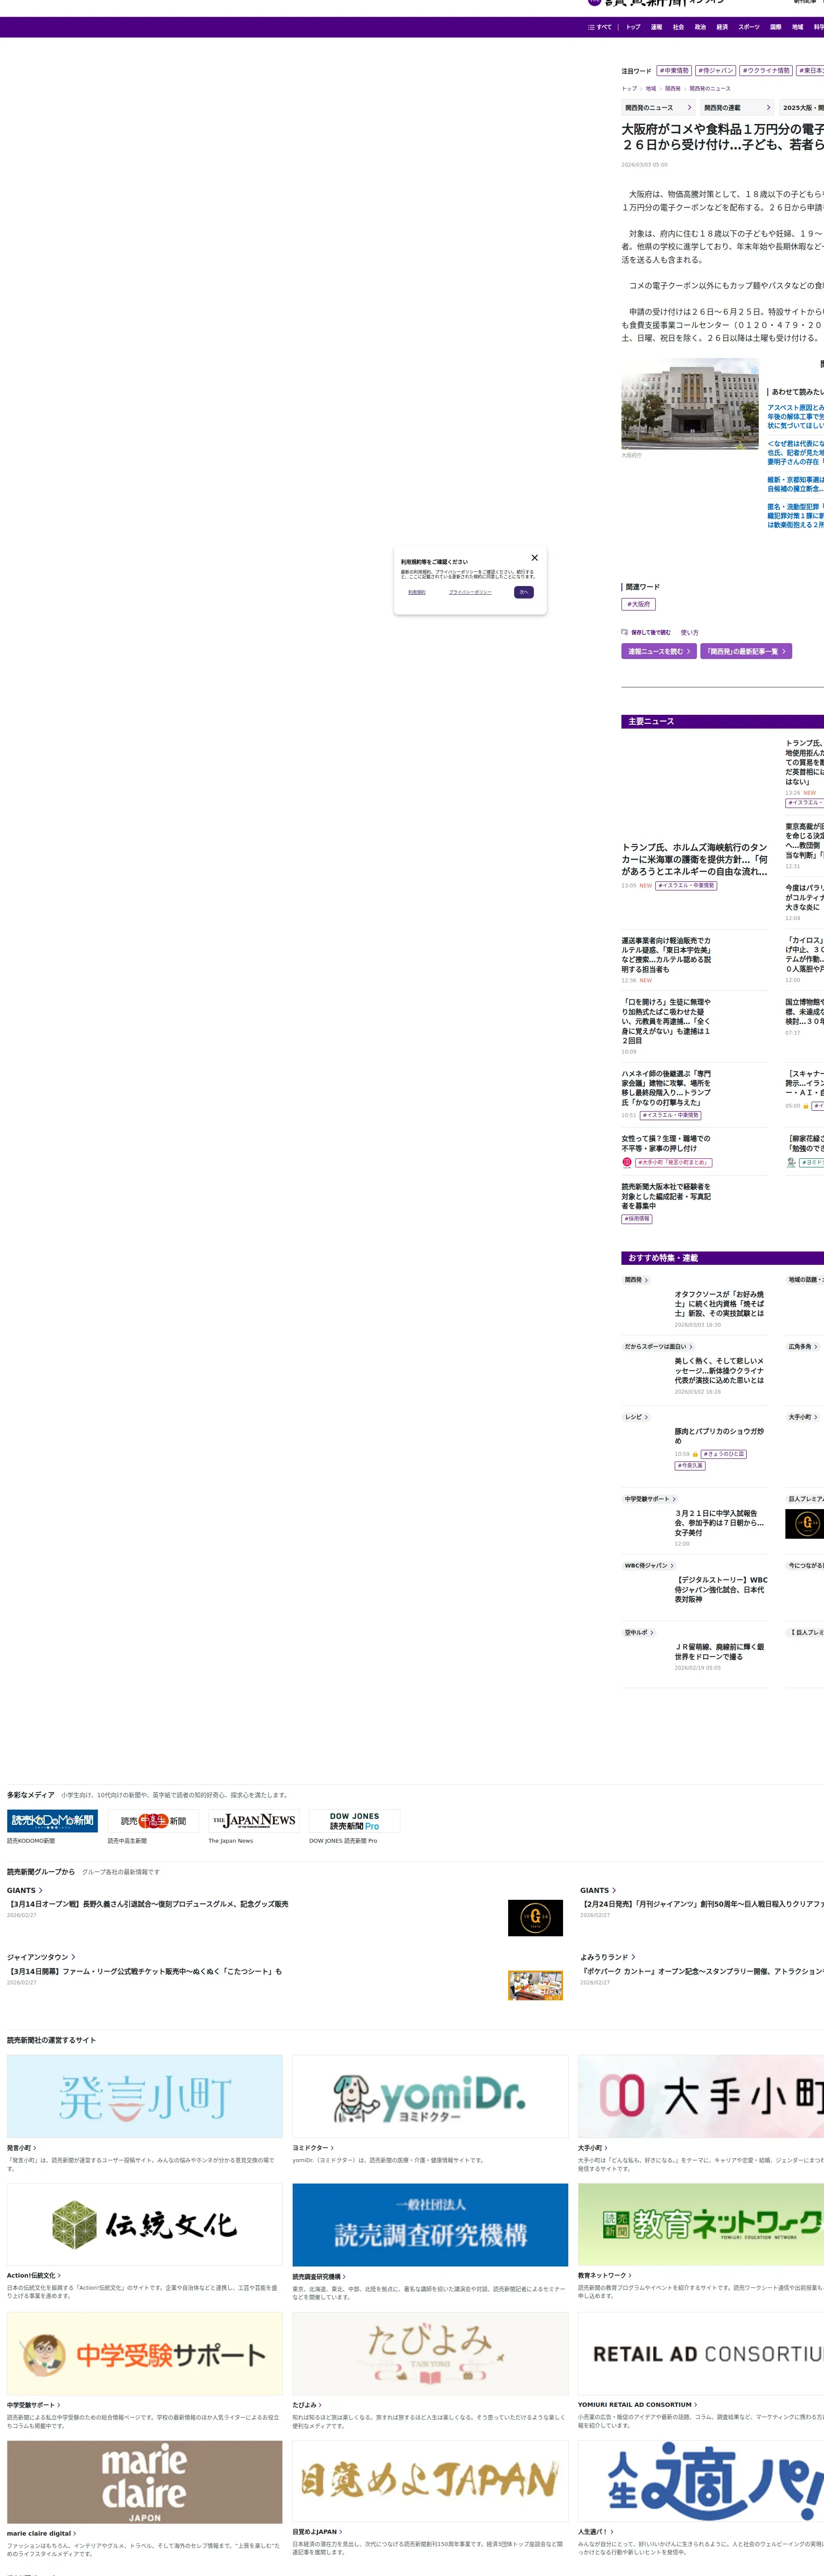
Task: Open the 関西発のニュース chevron tab
Action: point(658,107)
